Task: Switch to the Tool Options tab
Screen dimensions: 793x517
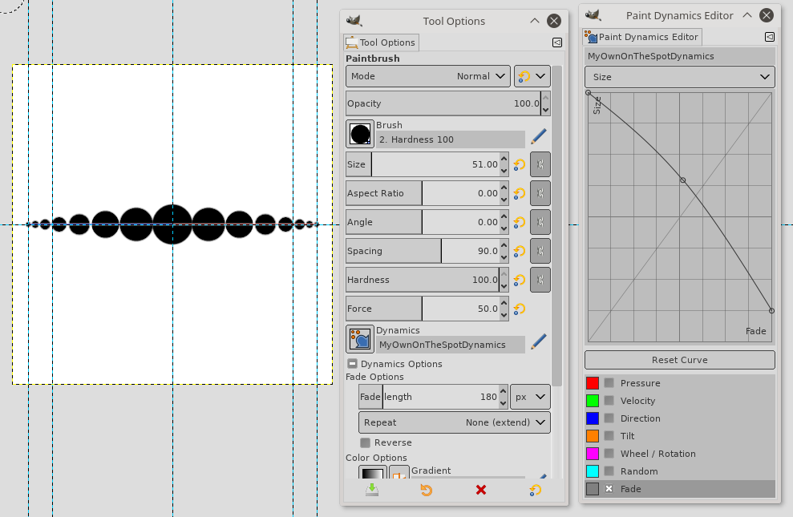Action: [x=382, y=42]
